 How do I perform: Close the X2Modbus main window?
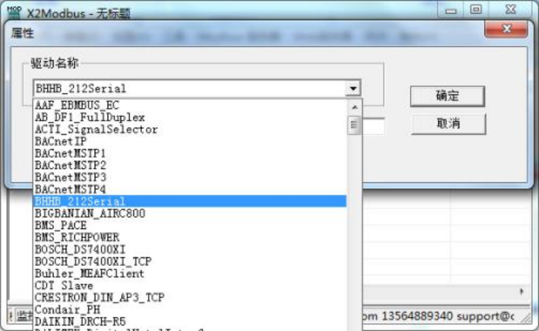pyautogui.click(x=511, y=10)
